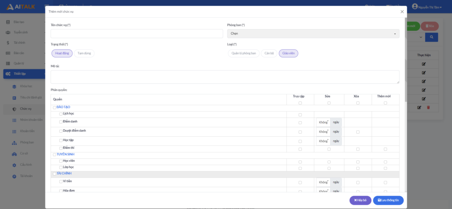Click the Khóa học sidebar icon
This screenshot has height=209, width=452.
tap(14, 86)
